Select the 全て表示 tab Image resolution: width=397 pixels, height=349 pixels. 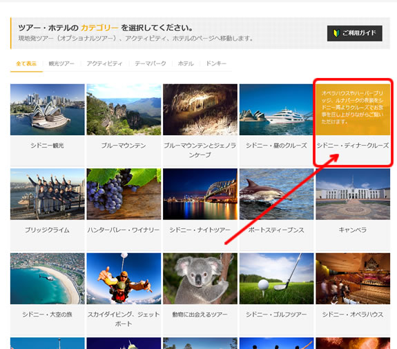point(26,63)
